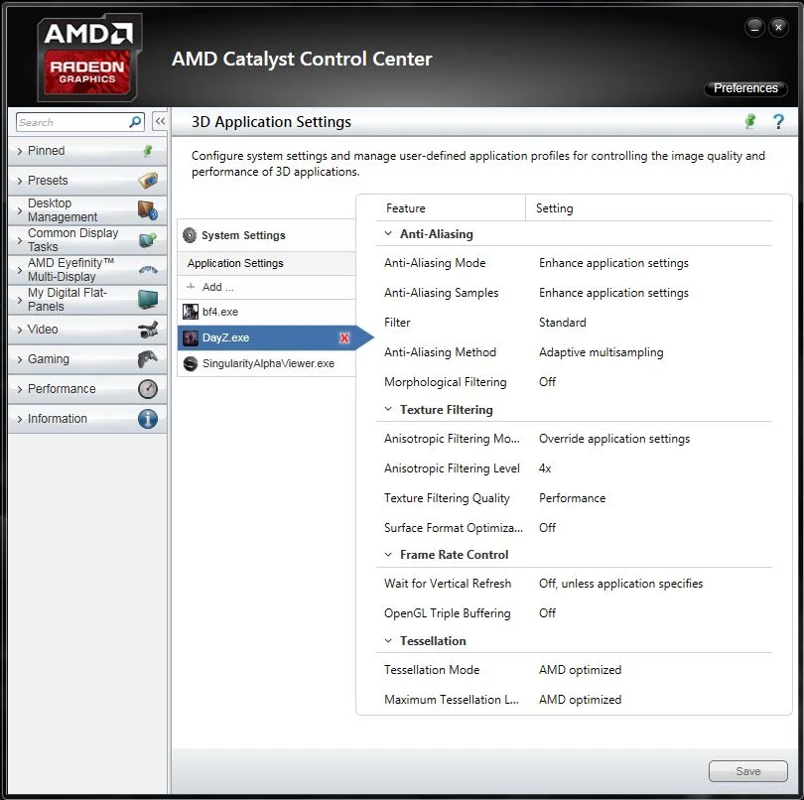Screen dimensions: 804x800
Task: Click into the Search input field
Action: point(71,122)
